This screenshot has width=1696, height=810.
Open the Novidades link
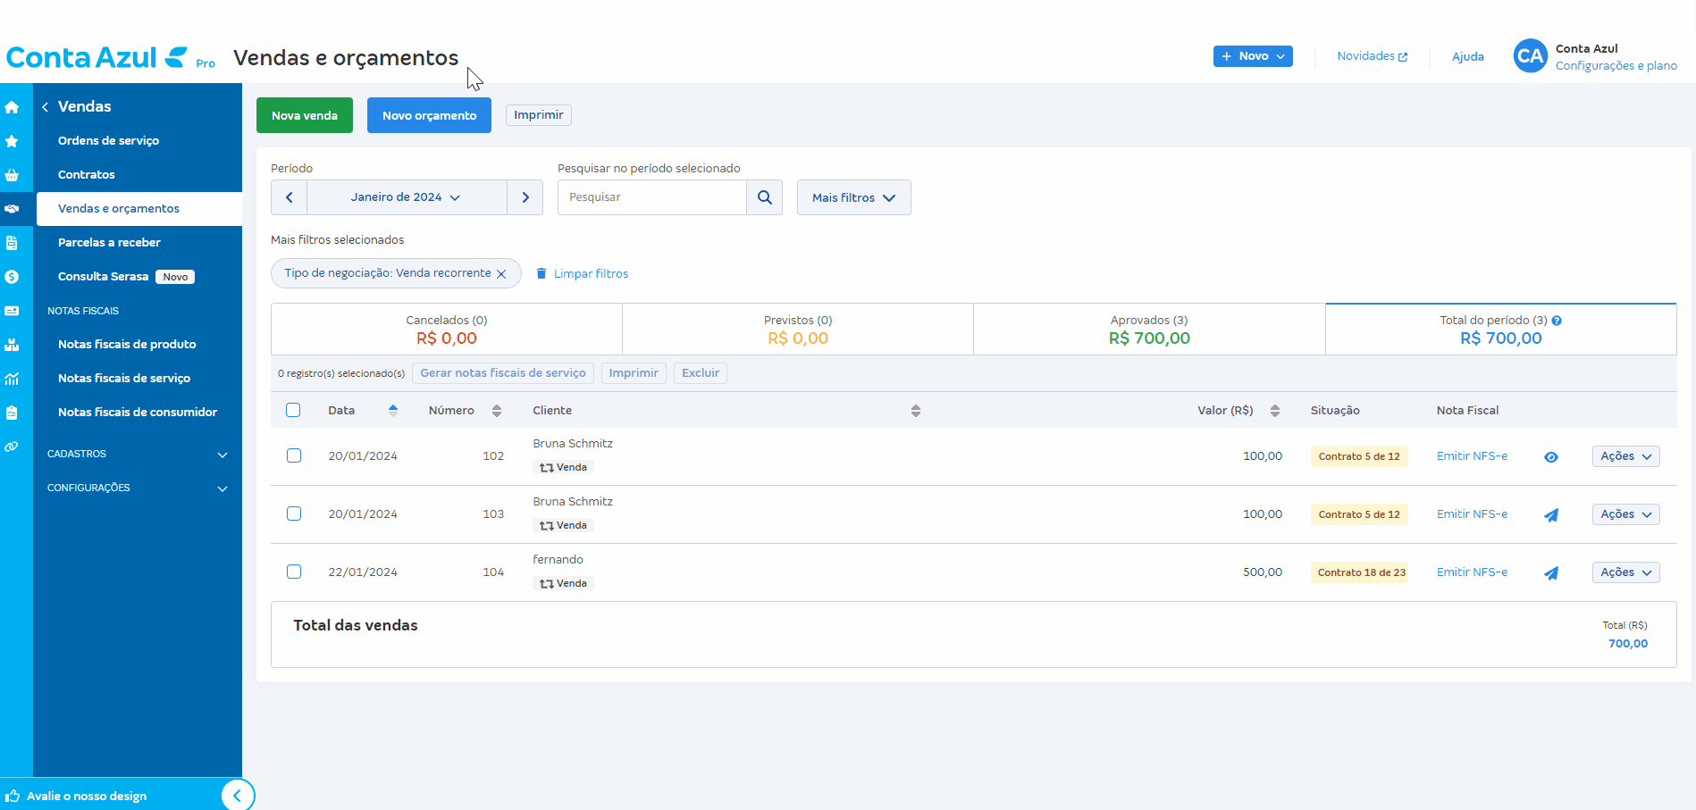(1372, 56)
